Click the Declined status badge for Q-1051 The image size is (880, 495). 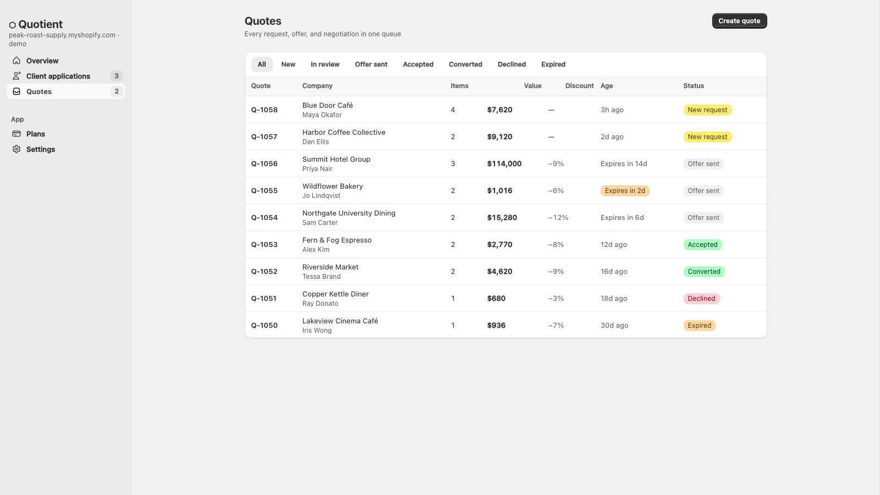[x=701, y=299]
